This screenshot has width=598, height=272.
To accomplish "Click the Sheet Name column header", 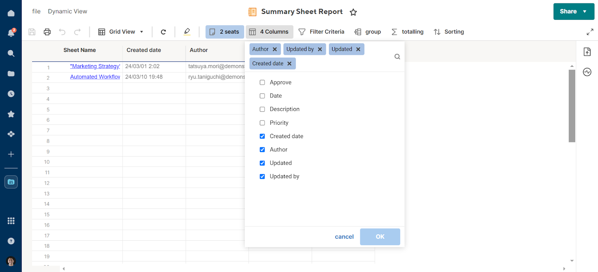I will tap(80, 50).
